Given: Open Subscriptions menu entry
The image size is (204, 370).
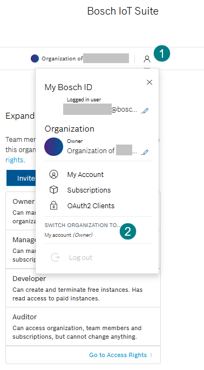Looking at the screenshot, I should (89, 190).
